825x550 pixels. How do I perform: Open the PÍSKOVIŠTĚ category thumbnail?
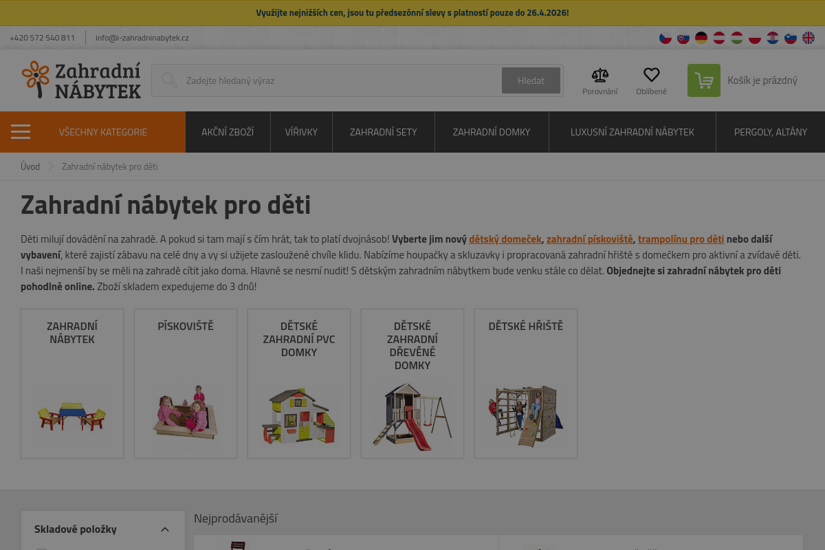(185, 384)
